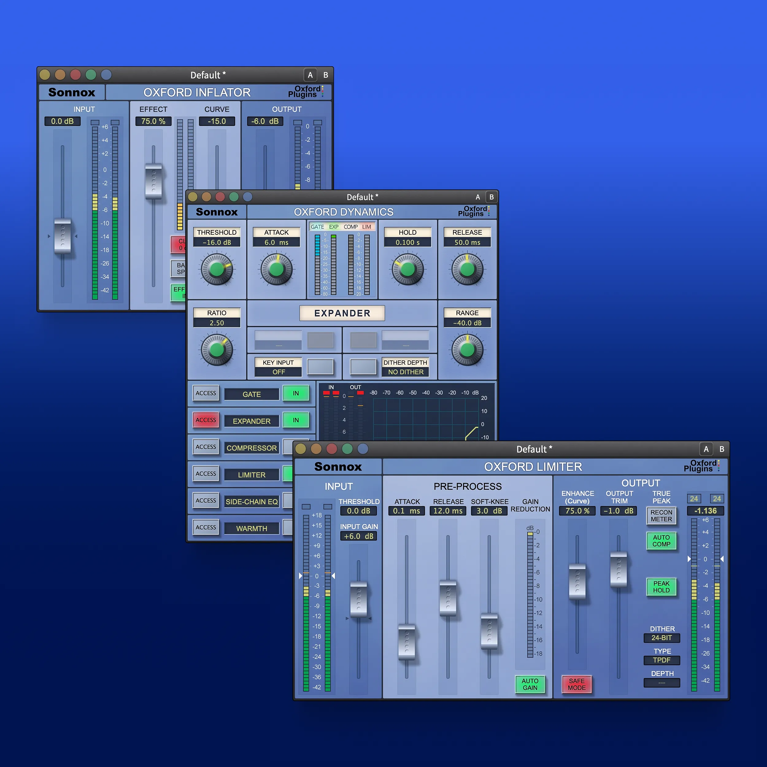Click the Sonnox logo in Oxford Dynamics
The image size is (767, 767).
click(x=217, y=212)
